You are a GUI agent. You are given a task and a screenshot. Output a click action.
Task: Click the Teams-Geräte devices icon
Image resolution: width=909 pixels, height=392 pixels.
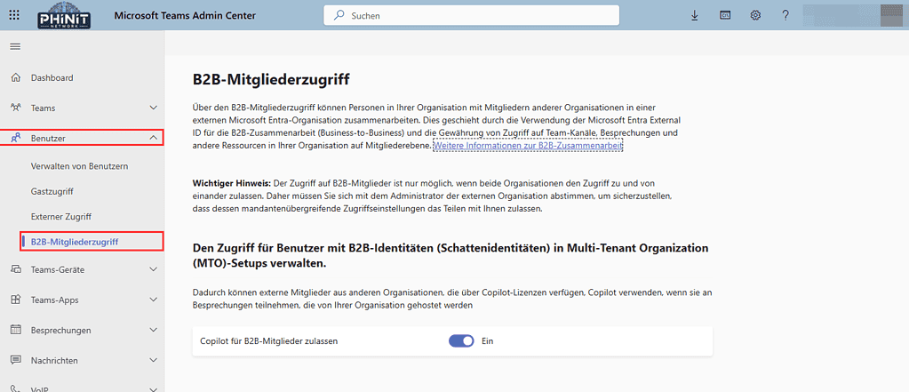click(16, 269)
